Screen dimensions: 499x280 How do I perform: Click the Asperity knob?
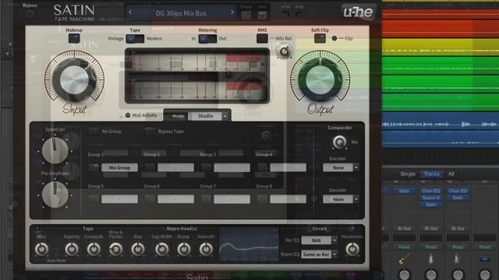click(x=72, y=249)
